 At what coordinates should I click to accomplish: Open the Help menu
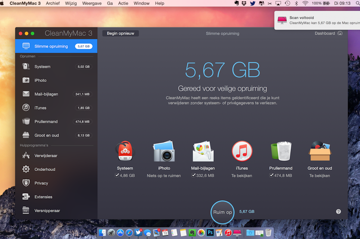(160, 3)
